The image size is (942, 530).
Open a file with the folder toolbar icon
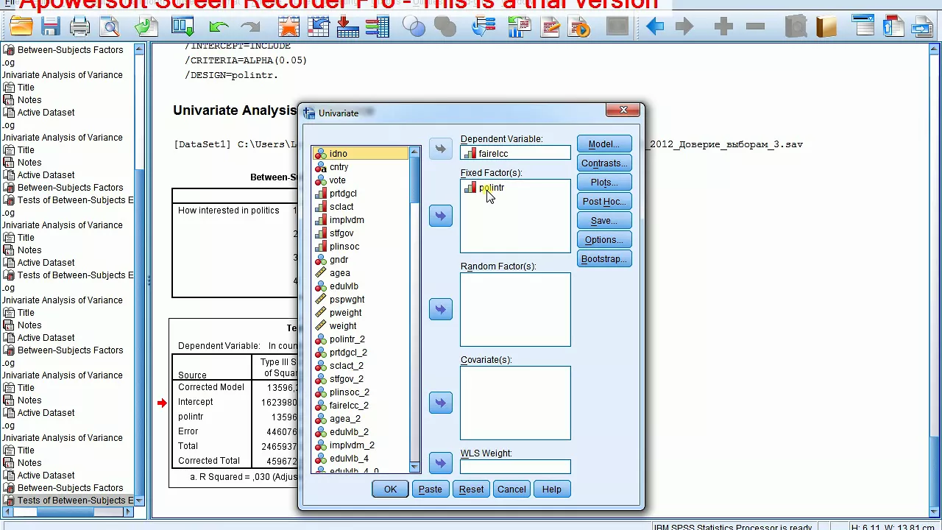[x=21, y=27]
